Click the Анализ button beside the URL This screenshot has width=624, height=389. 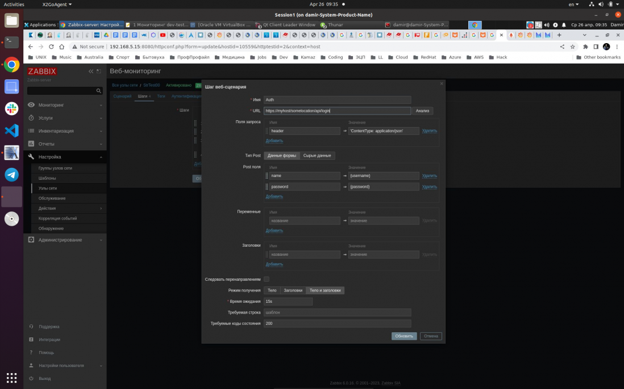[x=422, y=111]
